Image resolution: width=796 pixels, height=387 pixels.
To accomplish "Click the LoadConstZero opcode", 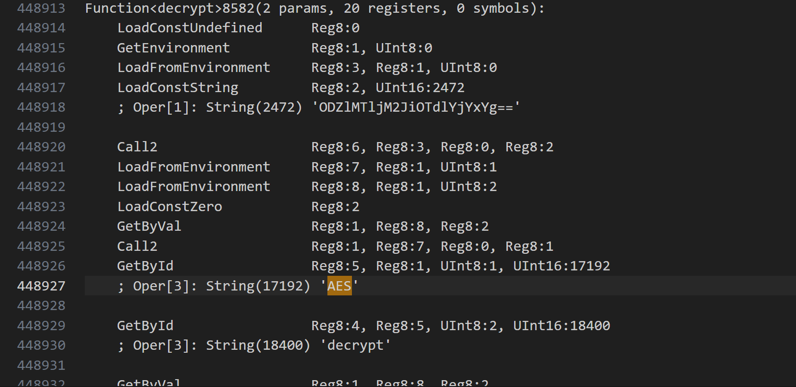I will point(170,207).
